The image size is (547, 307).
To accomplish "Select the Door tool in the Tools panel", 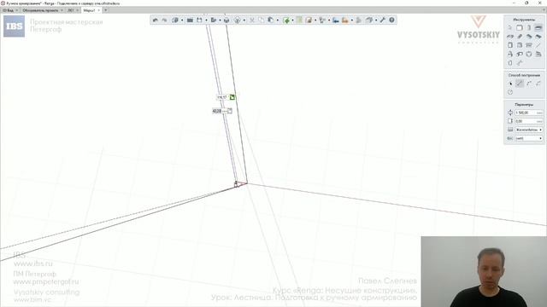I will click(510, 45).
